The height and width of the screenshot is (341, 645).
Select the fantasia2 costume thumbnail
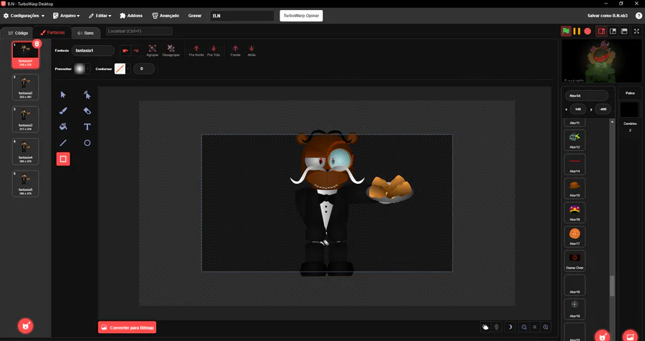tap(26, 87)
